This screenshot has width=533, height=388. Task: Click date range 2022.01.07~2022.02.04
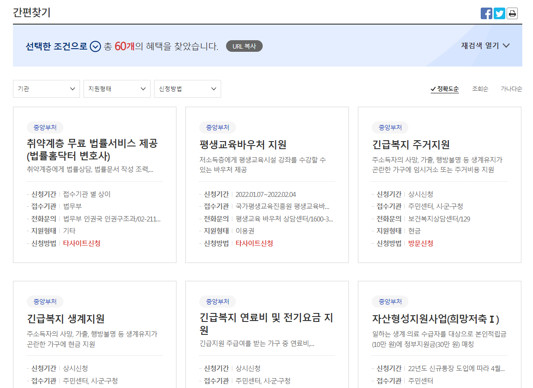point(265,194)
